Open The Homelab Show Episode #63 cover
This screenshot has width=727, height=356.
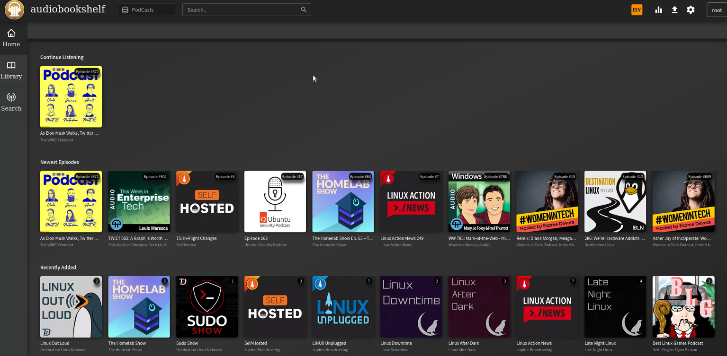pos(343,201)
